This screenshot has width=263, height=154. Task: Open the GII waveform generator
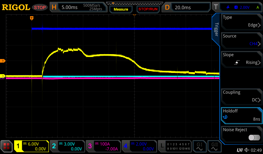214,146
